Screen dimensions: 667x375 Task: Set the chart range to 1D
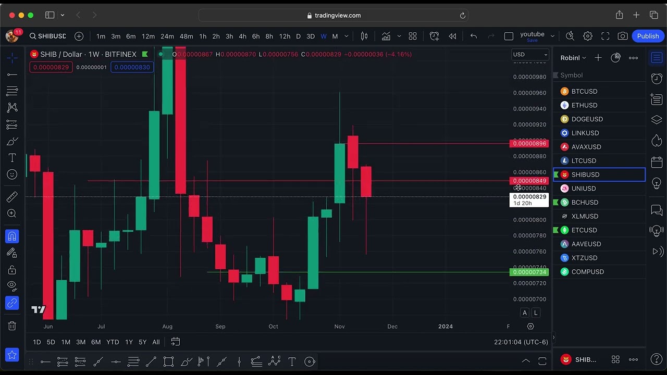coord(36,342)
